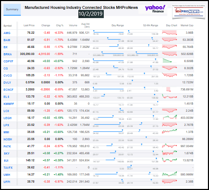Screen dimensions: 209x190
Task: Click BRKA market cap 502.828B
Action: click(x=187, y=54)
